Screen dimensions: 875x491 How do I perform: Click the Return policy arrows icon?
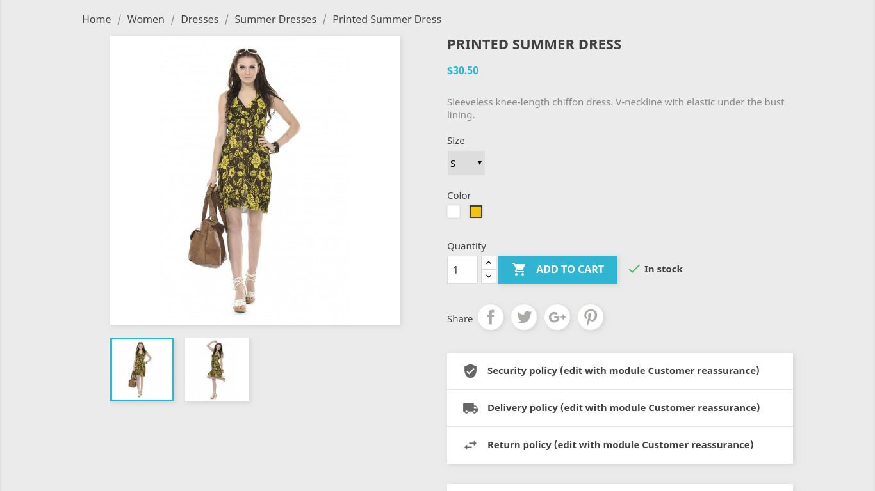(x=470, y=445)
